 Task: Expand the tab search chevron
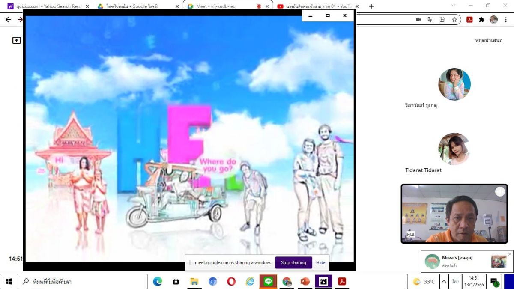point(453,6)
